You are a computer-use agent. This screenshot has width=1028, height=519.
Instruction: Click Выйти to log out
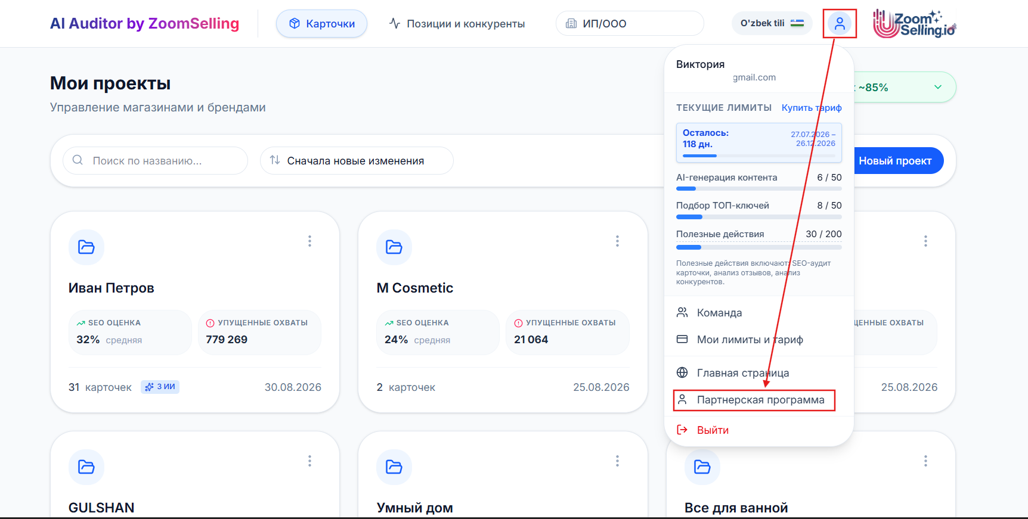(x=759, y=430)
